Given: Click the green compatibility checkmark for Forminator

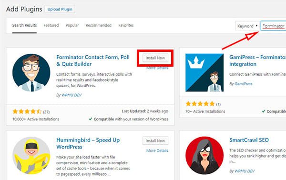Looking at the screenshot, I should [90, 119].
